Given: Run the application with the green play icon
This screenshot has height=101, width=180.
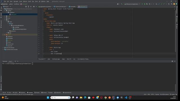Looking at the screenshot, I should pos(142,4).
